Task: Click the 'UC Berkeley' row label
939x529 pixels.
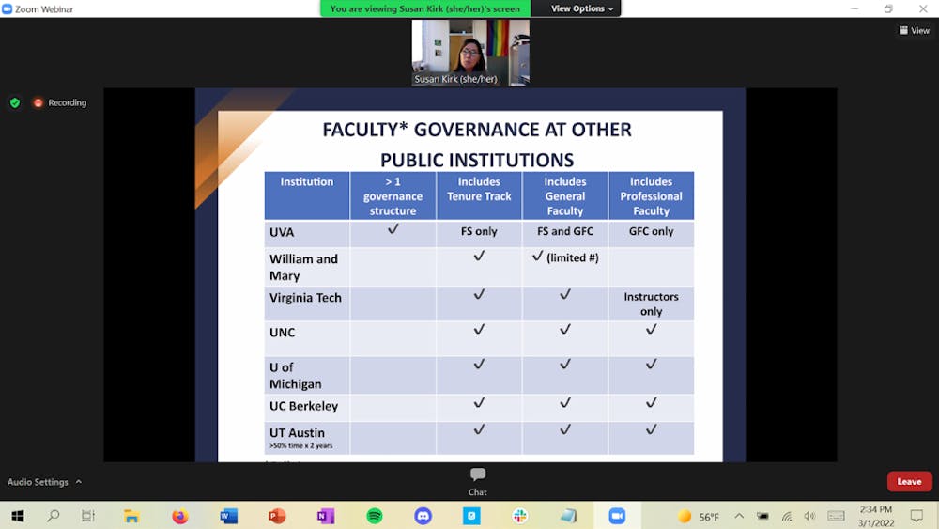Action: [303, 406]
